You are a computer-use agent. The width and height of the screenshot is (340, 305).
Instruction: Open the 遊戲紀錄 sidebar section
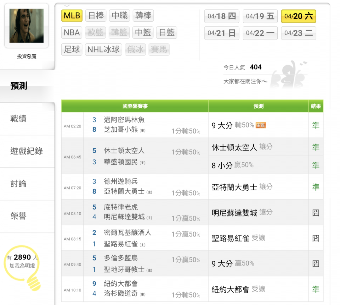click(27, 151)
